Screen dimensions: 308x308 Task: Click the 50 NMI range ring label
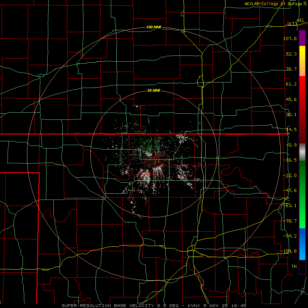coord(154,91)
